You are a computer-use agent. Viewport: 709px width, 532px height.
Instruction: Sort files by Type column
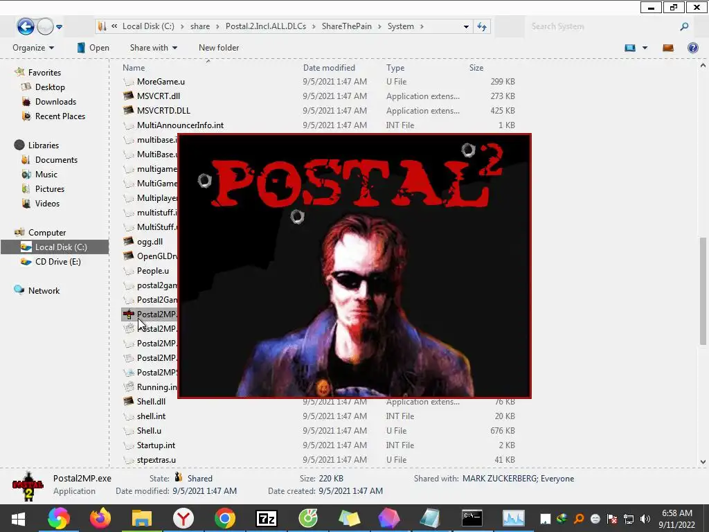click(x=395, y=68)
